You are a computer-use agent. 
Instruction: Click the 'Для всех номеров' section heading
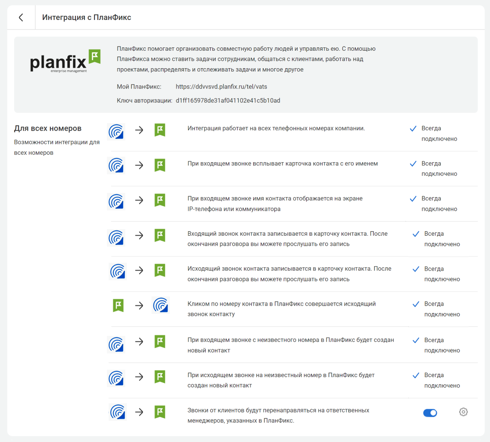tap(48, 128)
